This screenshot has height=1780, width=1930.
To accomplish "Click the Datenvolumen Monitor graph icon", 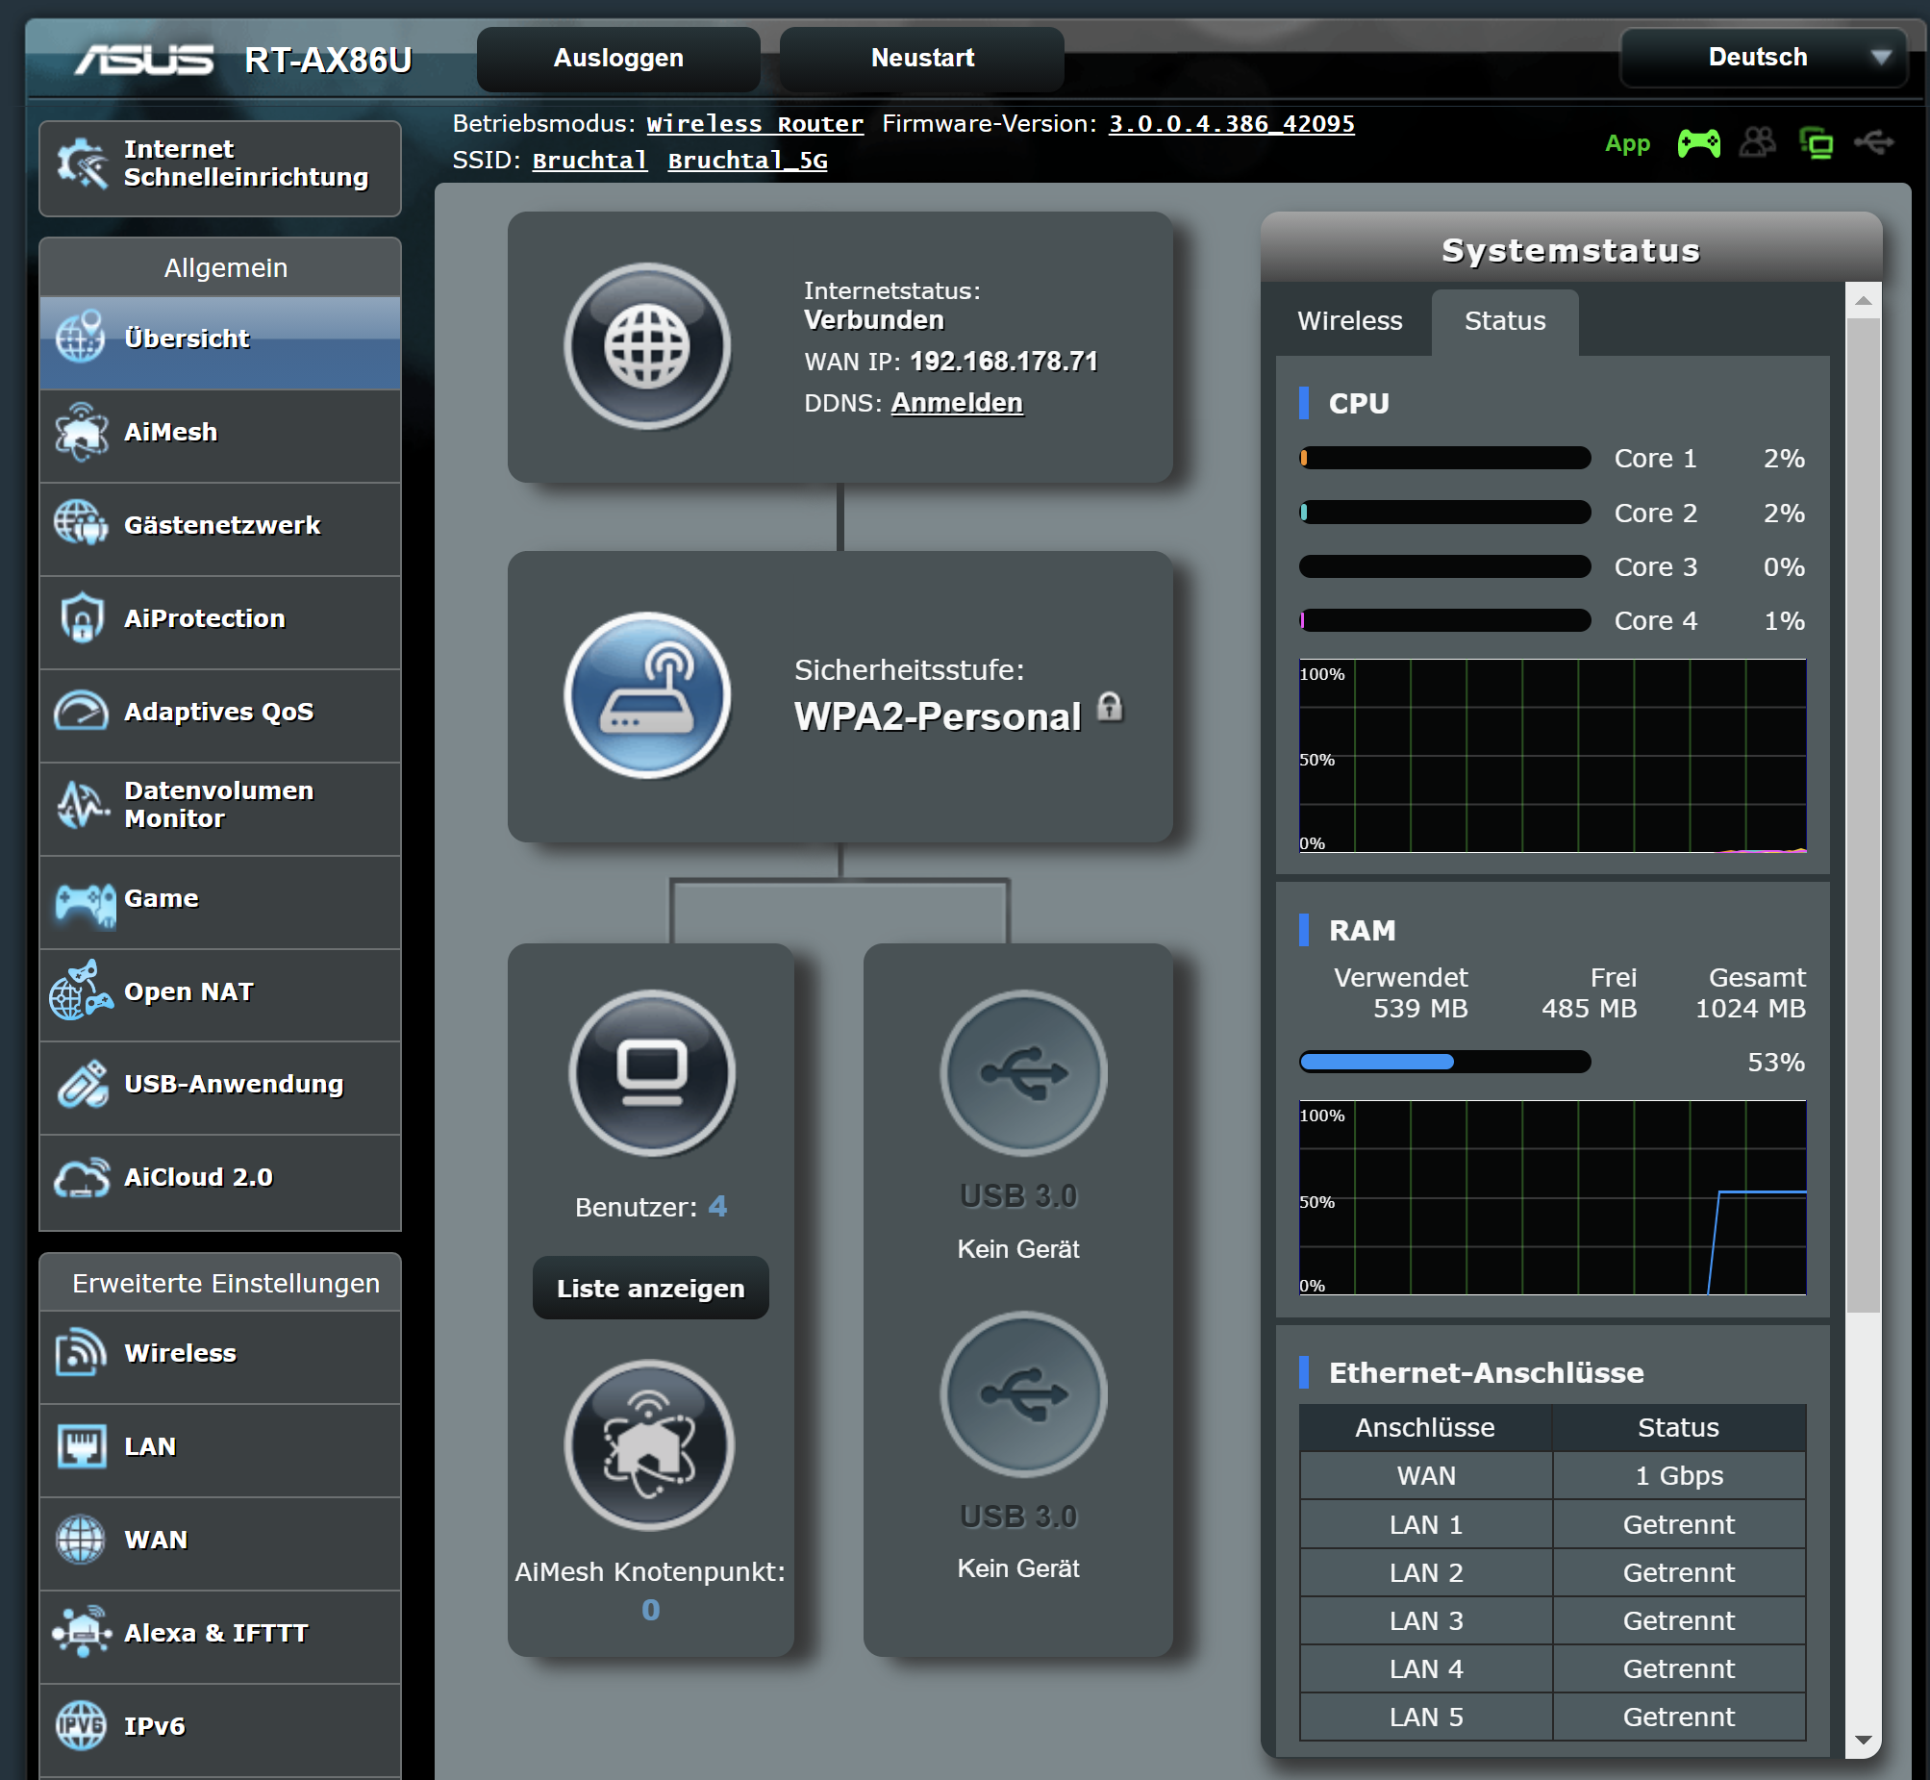I will tap(82, 804).
